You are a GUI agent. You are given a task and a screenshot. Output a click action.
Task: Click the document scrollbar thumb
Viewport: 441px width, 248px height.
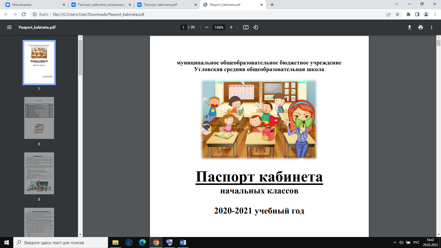439,43
